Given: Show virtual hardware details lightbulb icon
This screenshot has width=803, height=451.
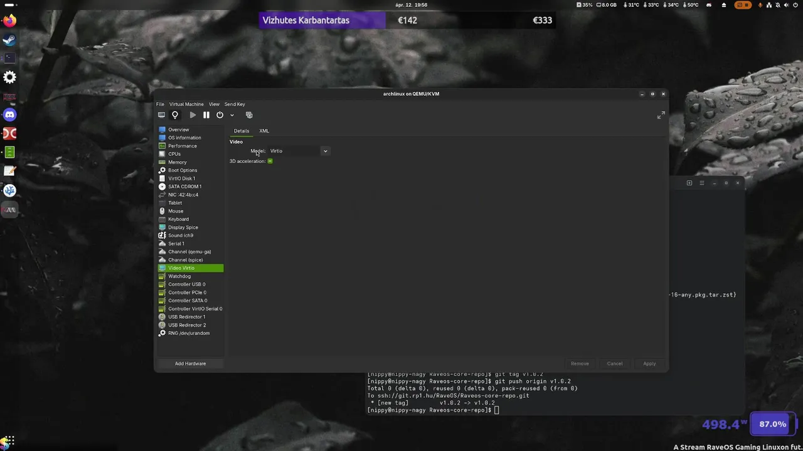Looking at the screenshot, I should 175,115.
